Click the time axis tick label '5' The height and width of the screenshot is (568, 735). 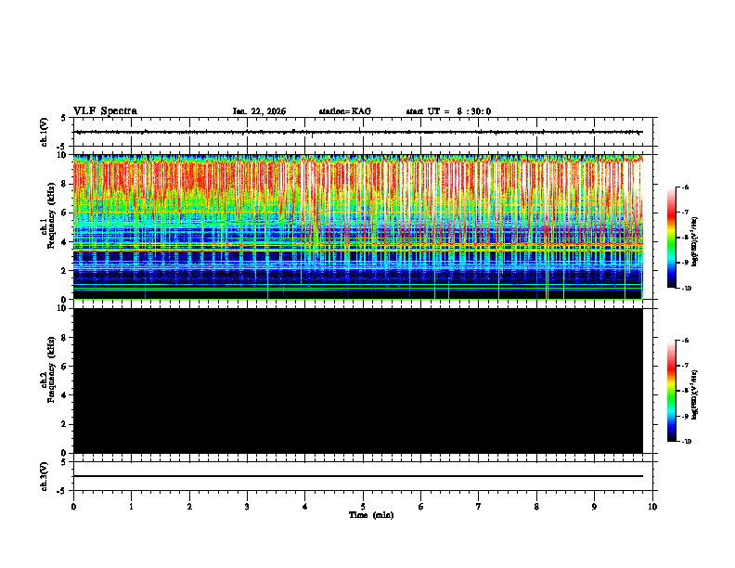[363, 507]
